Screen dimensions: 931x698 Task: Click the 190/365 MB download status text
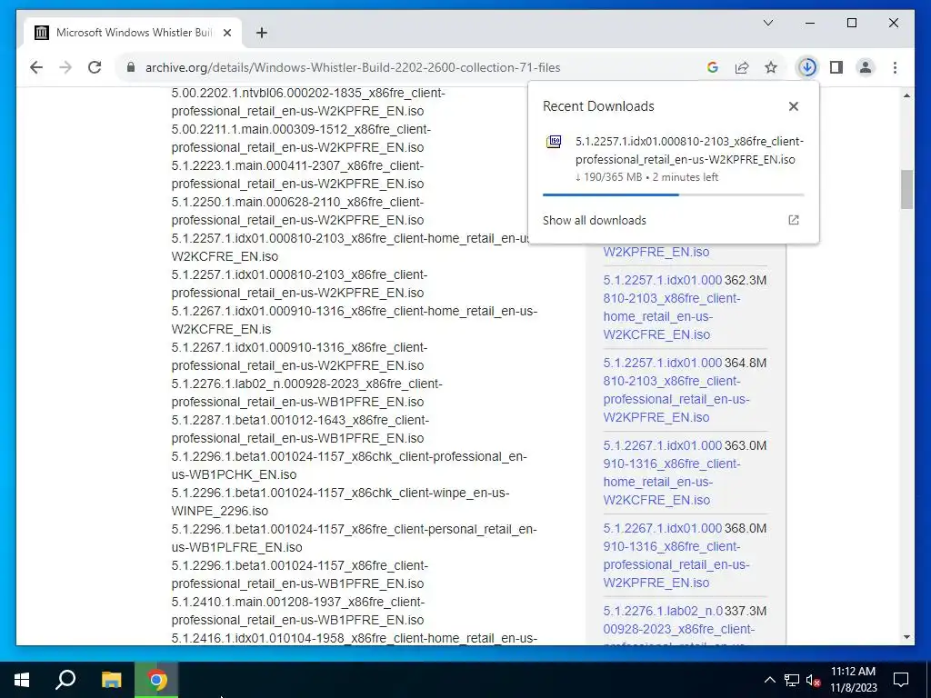click(646, 177)
